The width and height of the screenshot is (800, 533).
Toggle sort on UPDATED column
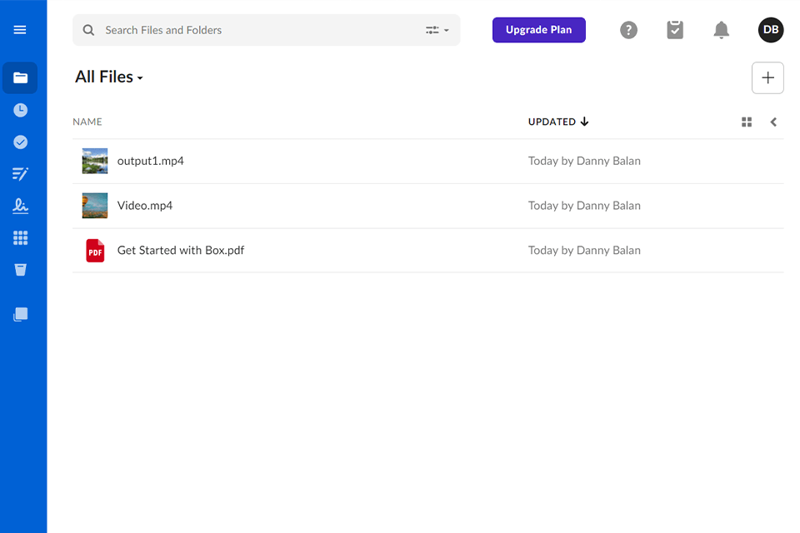[x=558, y=122]
